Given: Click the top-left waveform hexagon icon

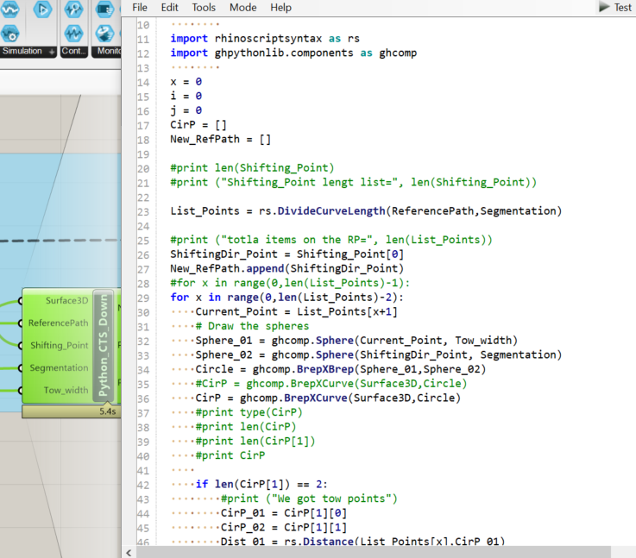Looking at the screenshot, I should click(10, 9).
